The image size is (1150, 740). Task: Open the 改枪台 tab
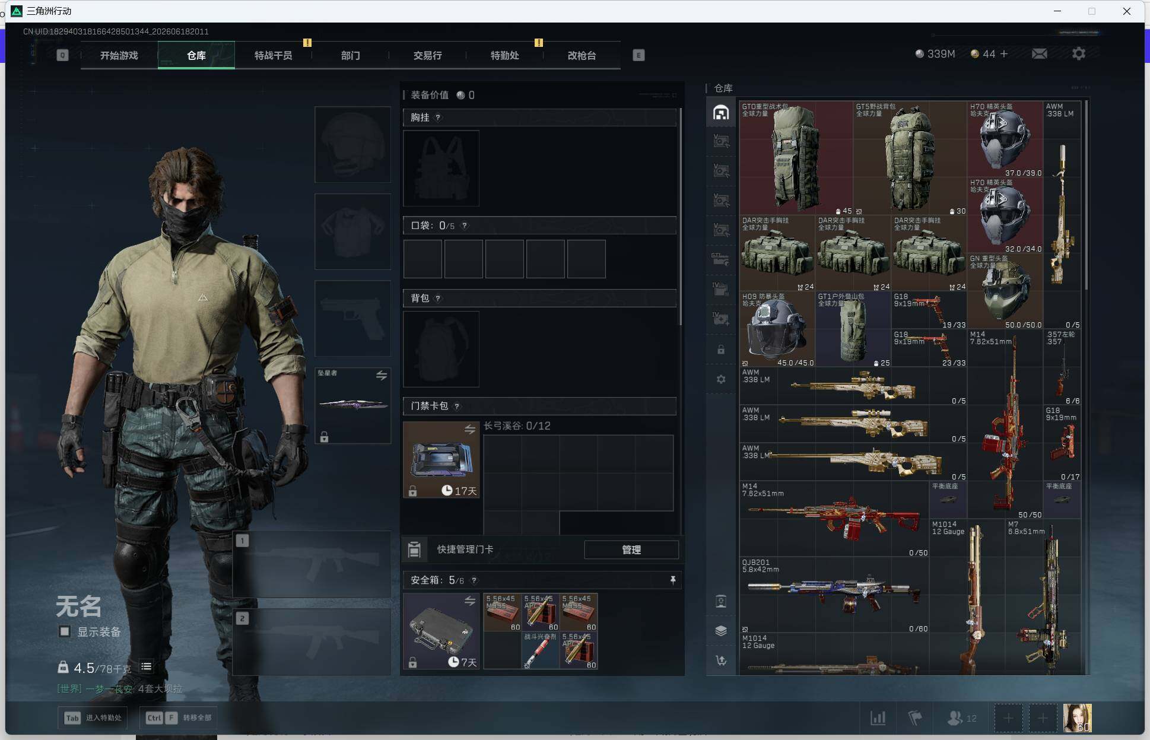click(582, 55)
